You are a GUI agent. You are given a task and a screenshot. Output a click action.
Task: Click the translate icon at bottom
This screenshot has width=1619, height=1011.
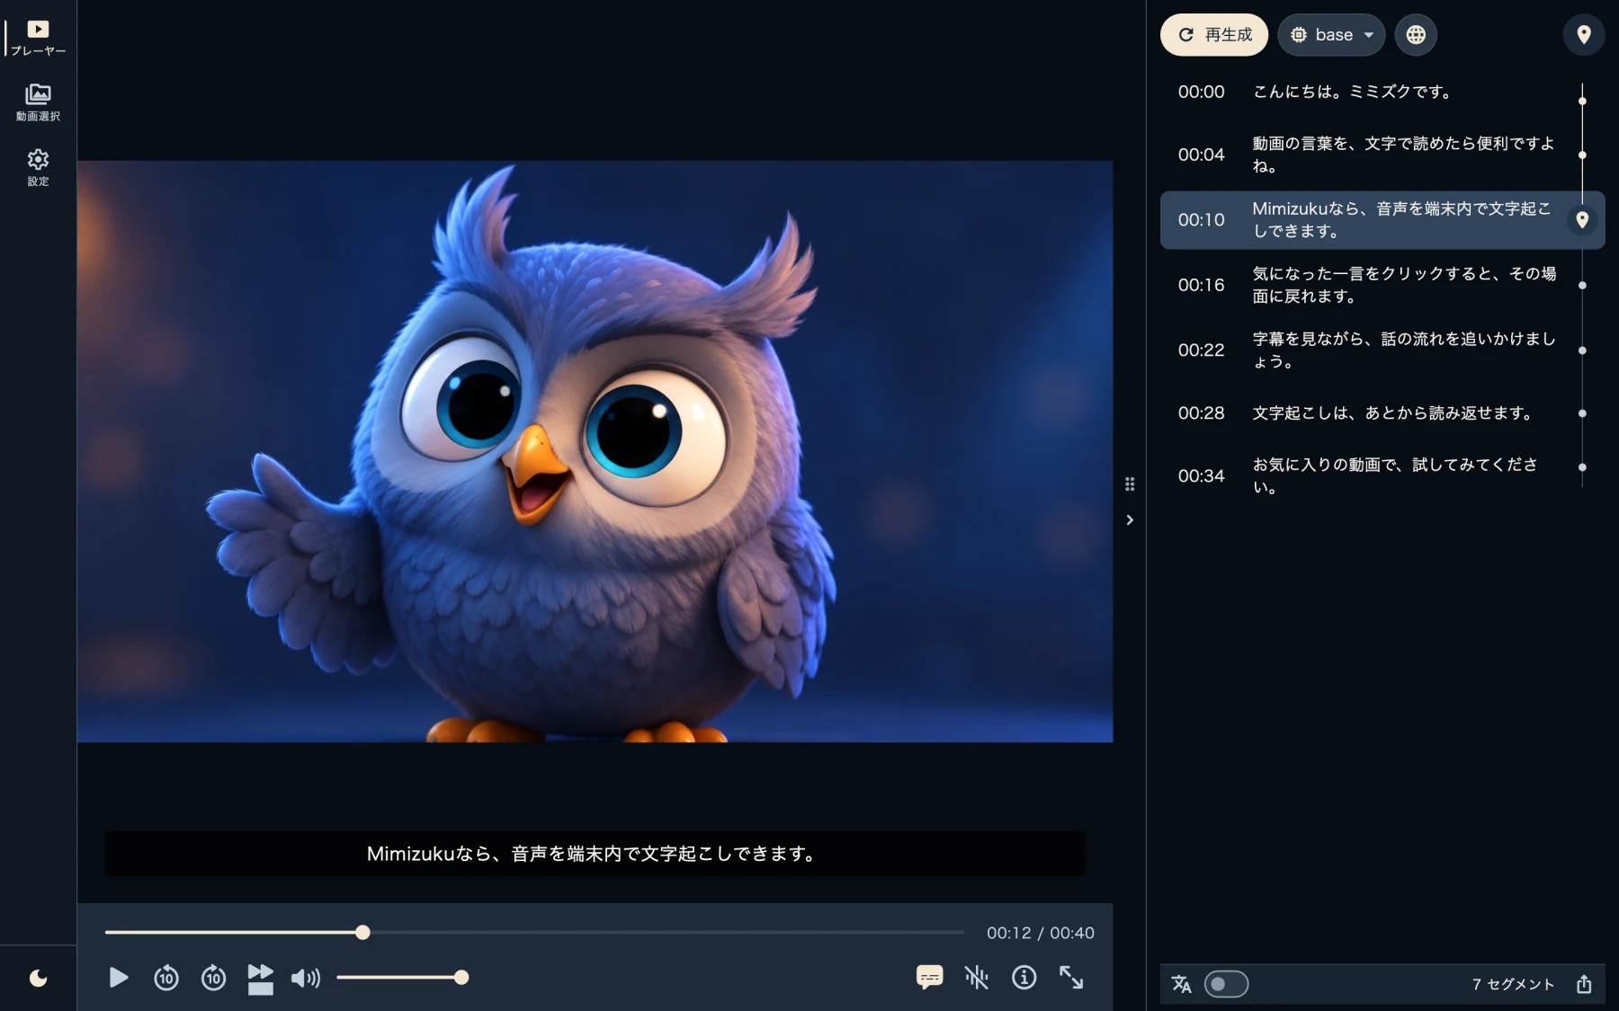(1181, 984)
